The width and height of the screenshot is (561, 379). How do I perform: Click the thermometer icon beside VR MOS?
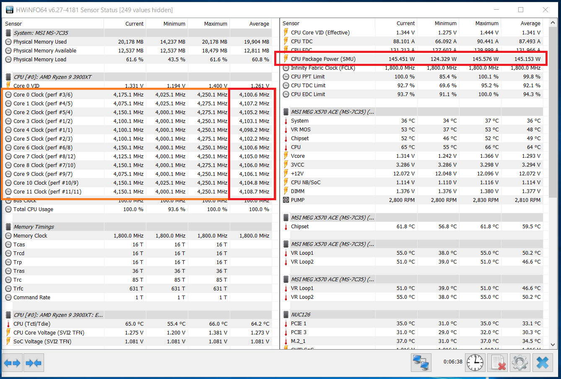tap(286, 129)
